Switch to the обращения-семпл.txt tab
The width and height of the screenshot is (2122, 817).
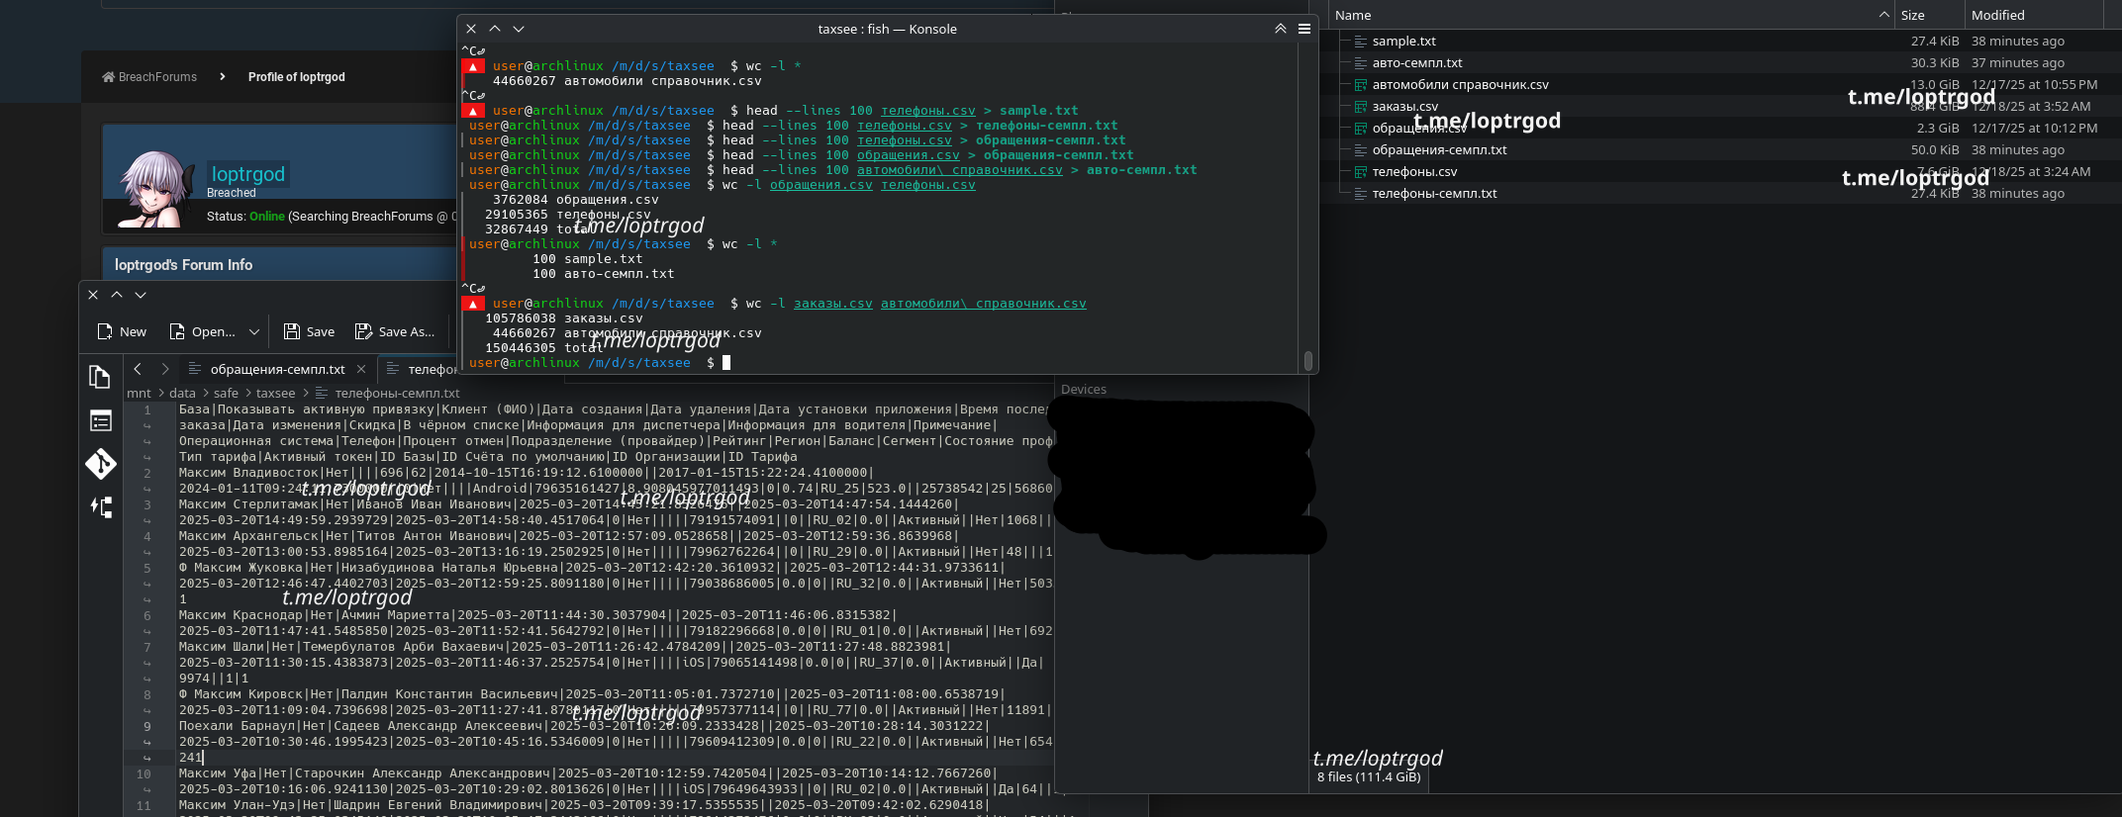[x=277, y=369]
